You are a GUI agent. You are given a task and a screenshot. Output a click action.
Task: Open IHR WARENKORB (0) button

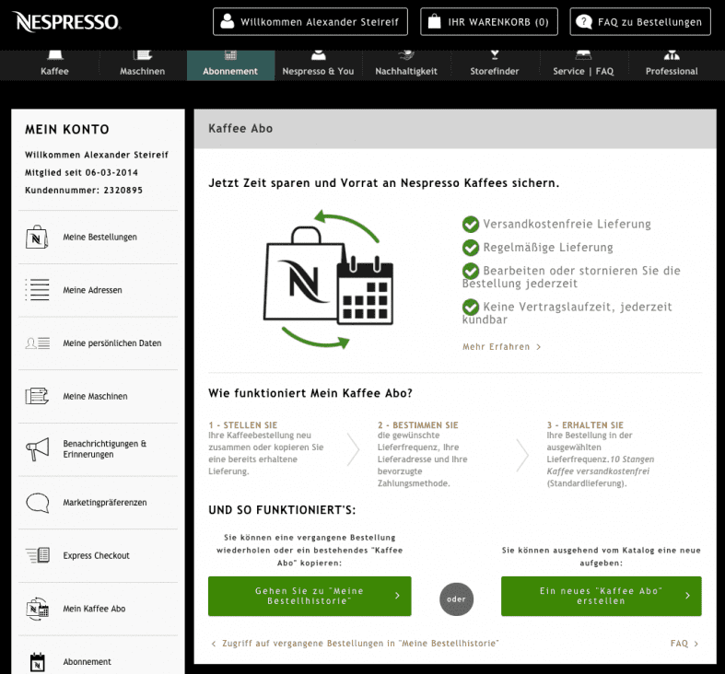click(x=489, y=21)
